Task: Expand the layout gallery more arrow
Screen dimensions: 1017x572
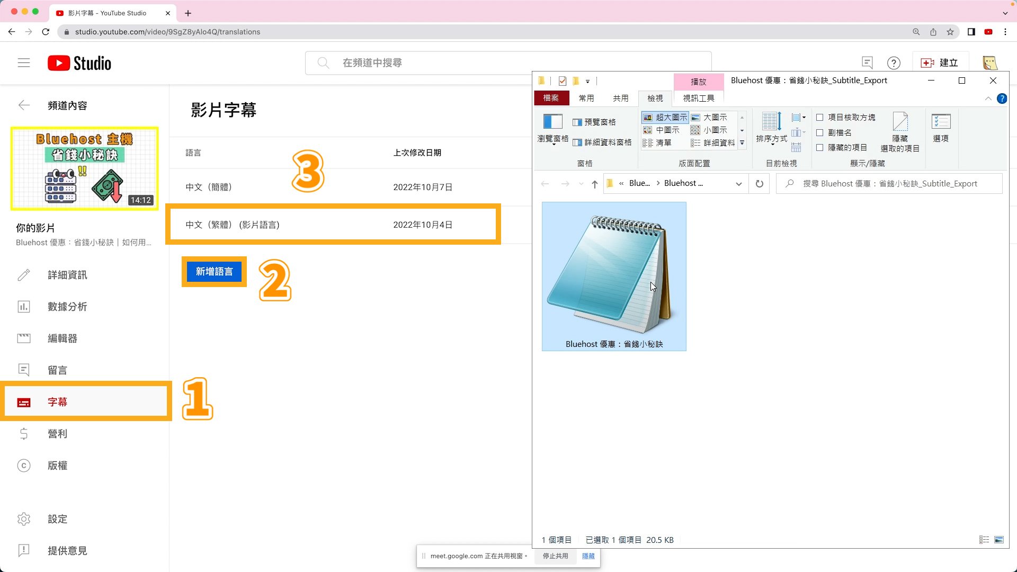Action: (742, 143)
